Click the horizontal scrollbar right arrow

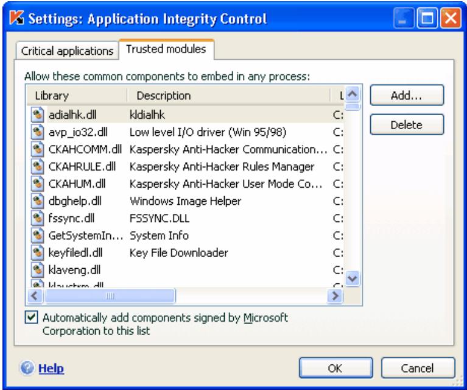pyautogui.click(x=335, y=296)
